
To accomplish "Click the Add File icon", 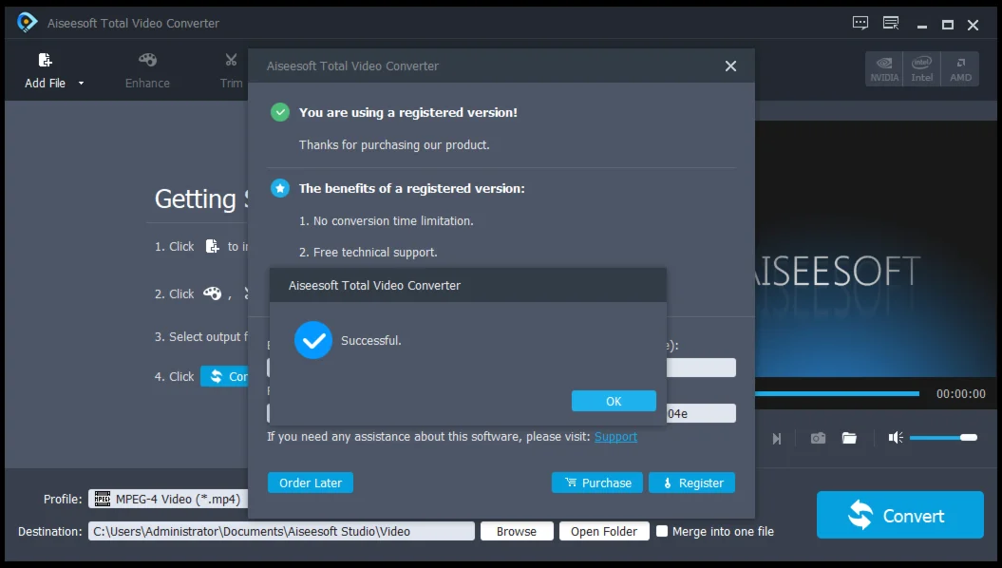I will 45,61.
